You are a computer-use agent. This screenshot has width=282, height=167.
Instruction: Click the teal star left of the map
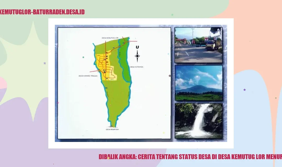(83, 57)
